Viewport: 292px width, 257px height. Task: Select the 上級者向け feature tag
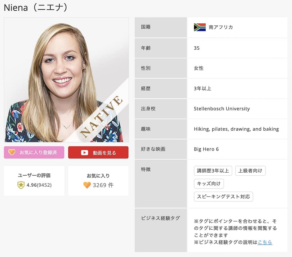coord(250,171)
